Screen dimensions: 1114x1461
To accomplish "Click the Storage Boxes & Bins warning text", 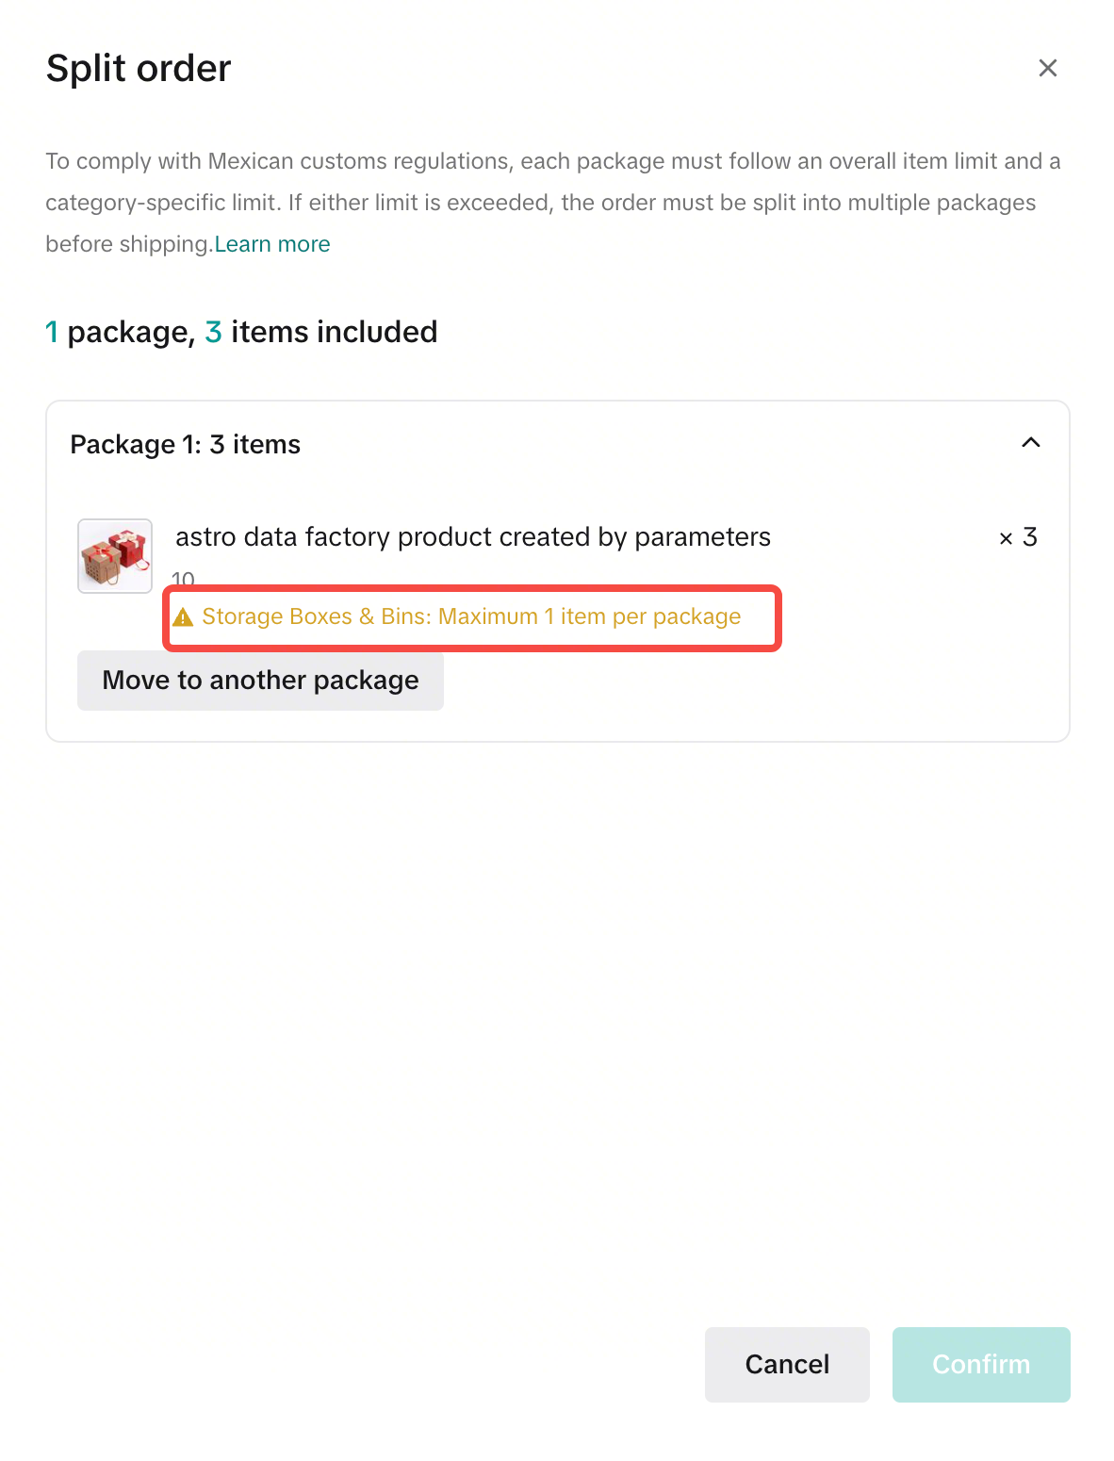I will pos(471,616).
